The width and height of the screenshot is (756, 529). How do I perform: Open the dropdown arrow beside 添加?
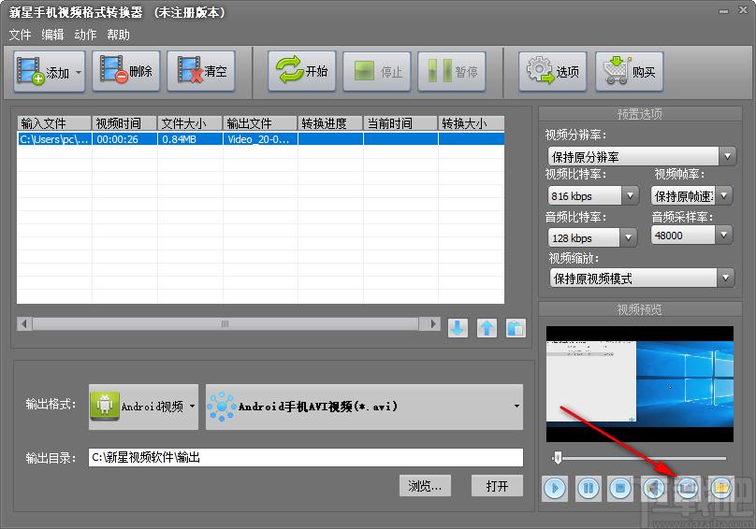79,72
